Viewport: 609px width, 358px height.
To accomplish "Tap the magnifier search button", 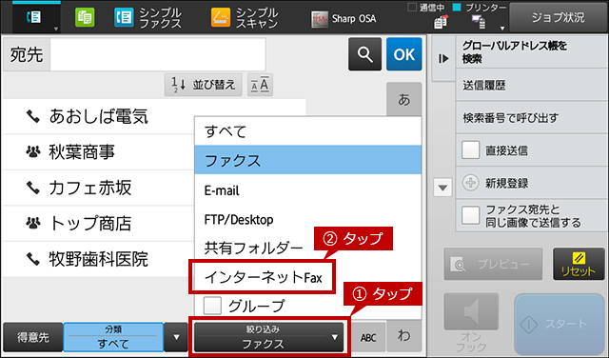I will 364,54.
